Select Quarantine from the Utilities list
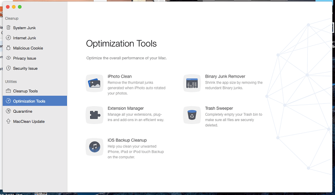 pyautogui.click(x=22, y=111)
